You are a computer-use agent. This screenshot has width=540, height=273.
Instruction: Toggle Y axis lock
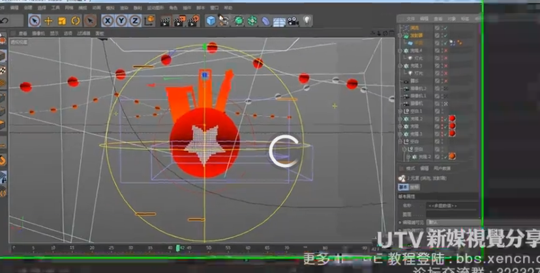pyautogui.click(x=121, y=21)
